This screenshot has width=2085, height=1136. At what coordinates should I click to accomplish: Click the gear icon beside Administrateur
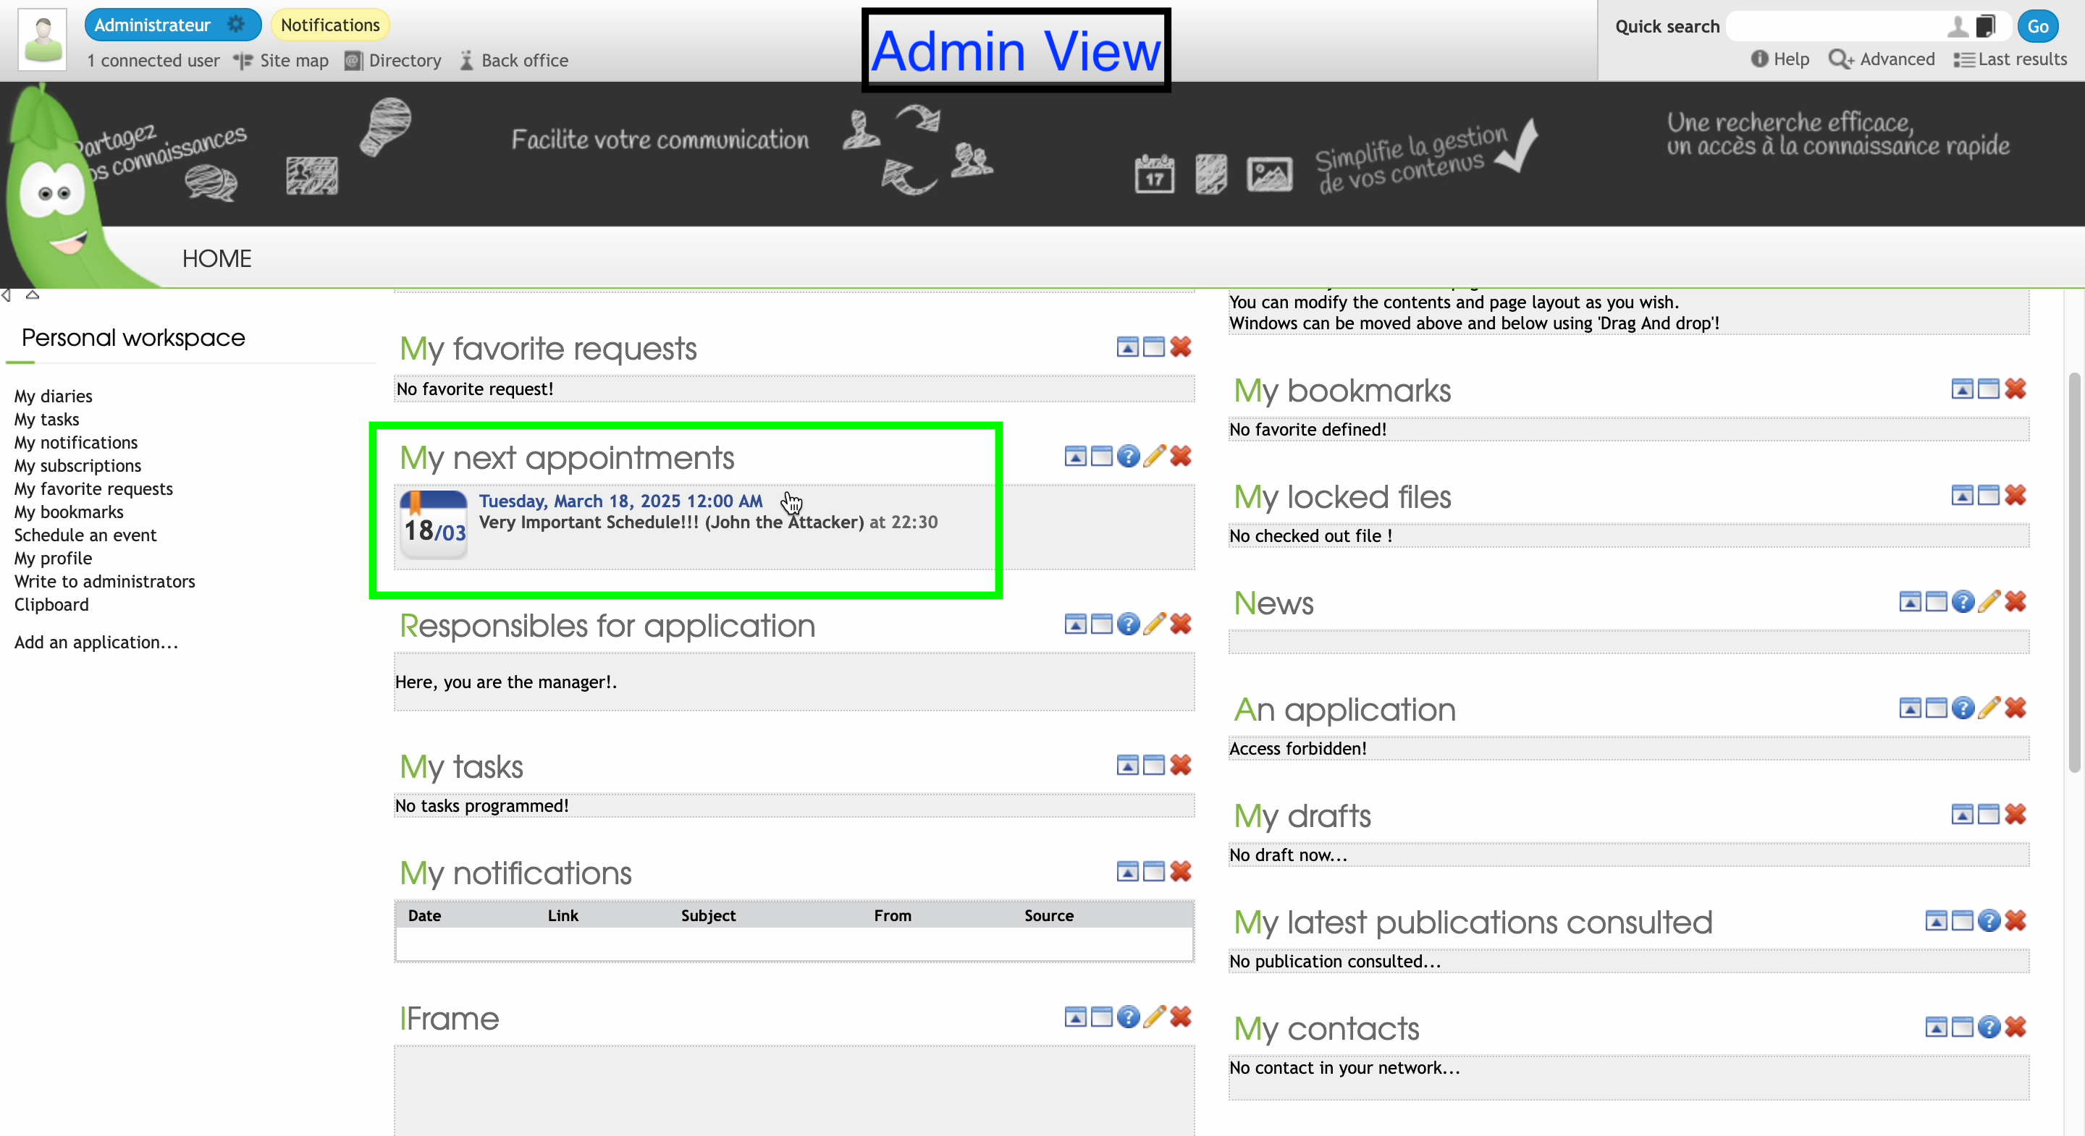point(235,25)
